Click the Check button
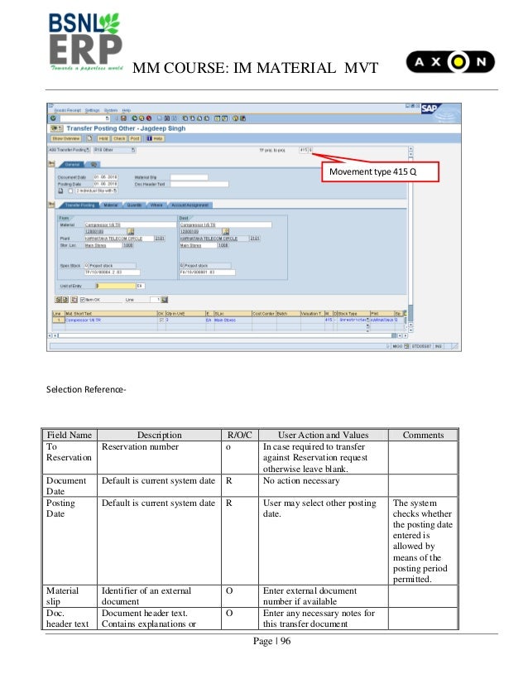 pyautogui.click(x=119, y=138)
